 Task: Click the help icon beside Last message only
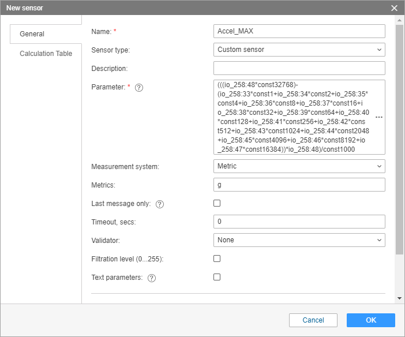(x=160, y=204)
